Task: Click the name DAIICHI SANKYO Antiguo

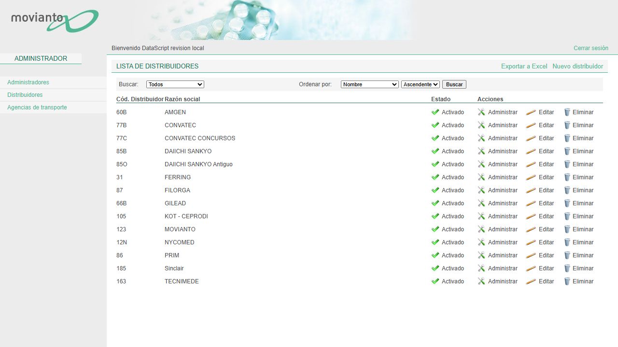Action: pos(198,164)
